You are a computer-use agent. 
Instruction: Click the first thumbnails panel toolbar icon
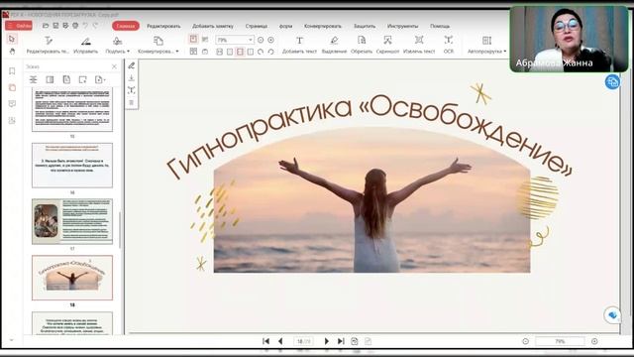pyautogui.click(x=33, y=79)
